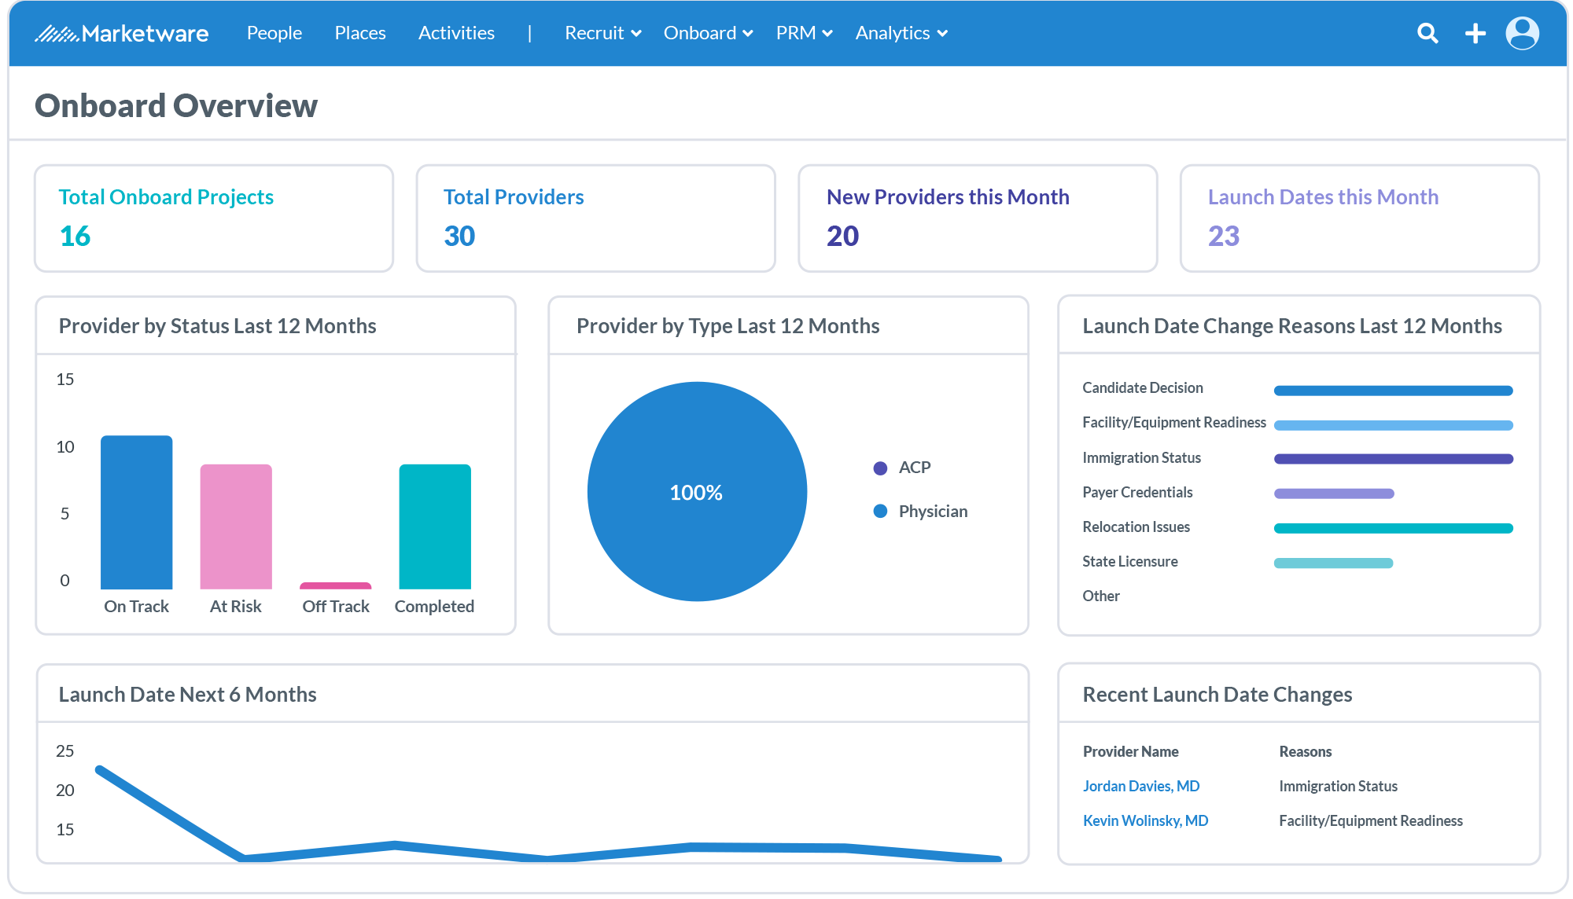Click the Total Providers summary card
The image size is (1573, 899).
[x=595, y=218]
